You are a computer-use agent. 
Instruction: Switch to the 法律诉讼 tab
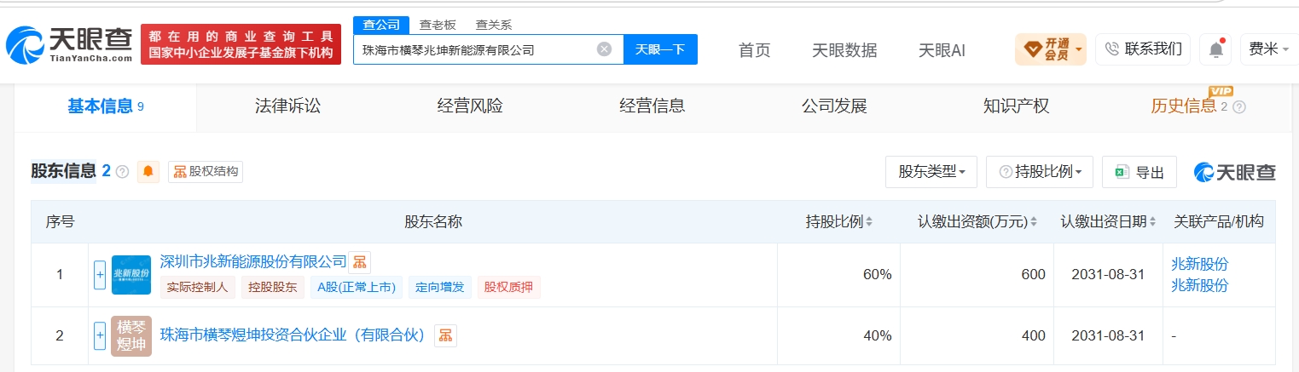[x=287, y=106]
